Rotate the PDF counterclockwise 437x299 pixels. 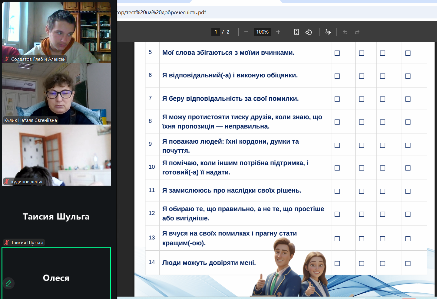coord(309,32)
